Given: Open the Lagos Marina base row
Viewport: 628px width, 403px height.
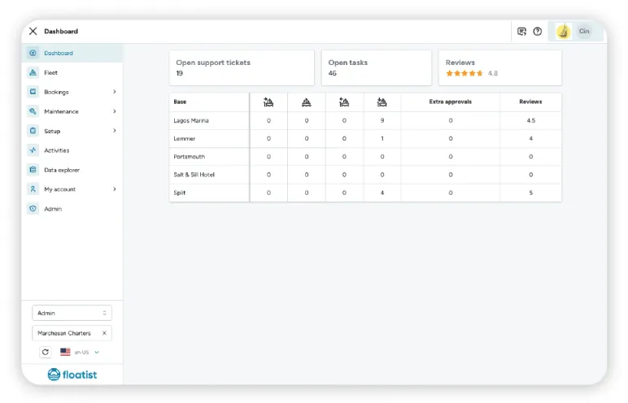Looking at the screenshot, I should tap(365, 120).
